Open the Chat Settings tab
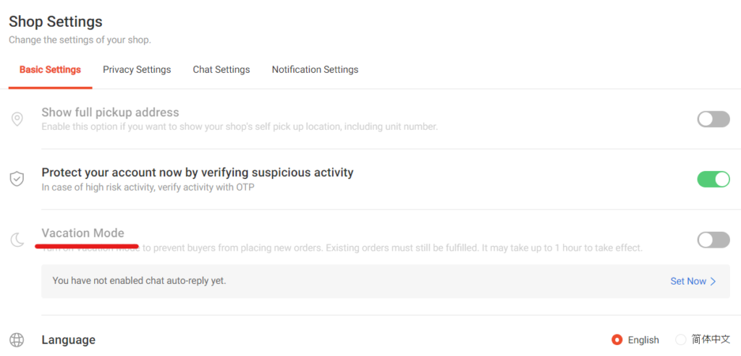The width and height of the screenshot is (741, 356). point(221,70)
